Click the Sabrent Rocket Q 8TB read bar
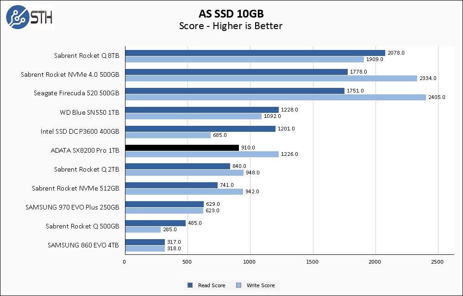Viewport: 463px width, 296px height. (256, 53)
